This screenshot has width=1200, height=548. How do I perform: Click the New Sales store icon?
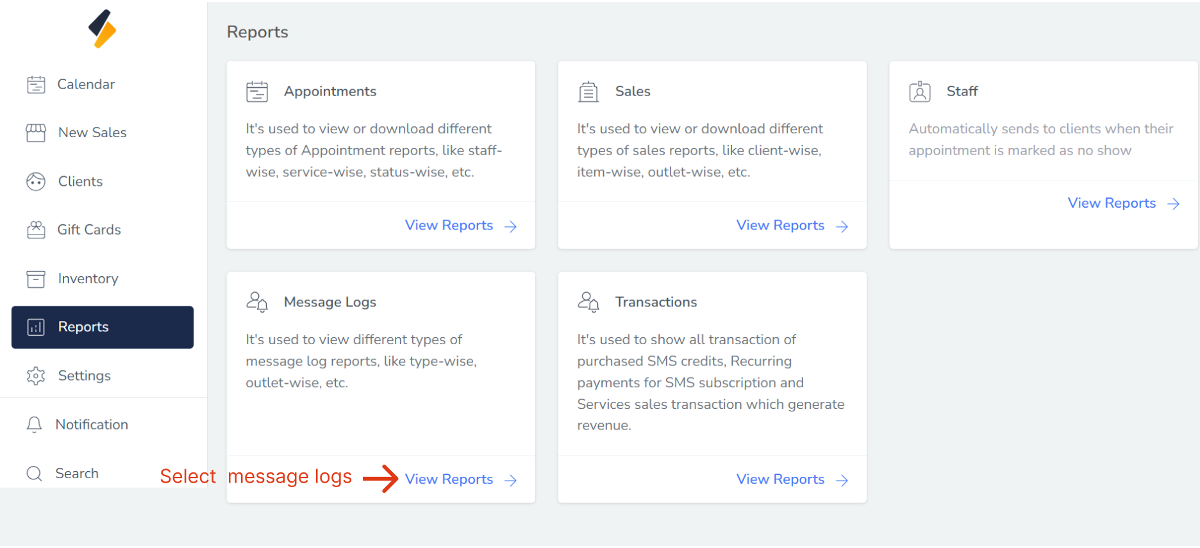pos(36,133)
